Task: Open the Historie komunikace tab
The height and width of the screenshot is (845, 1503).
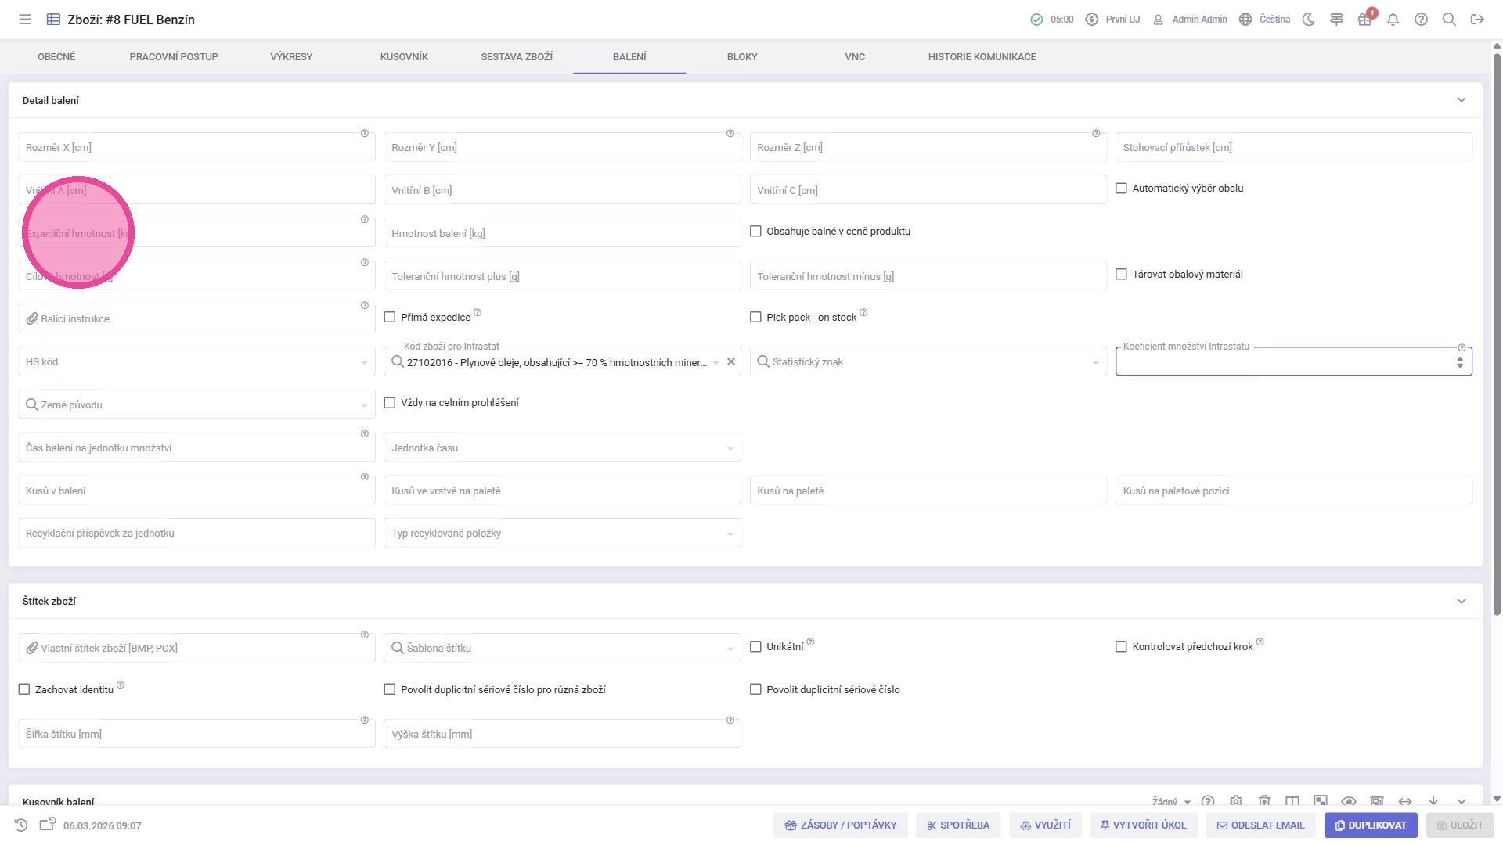Action: tap(982, 57)
